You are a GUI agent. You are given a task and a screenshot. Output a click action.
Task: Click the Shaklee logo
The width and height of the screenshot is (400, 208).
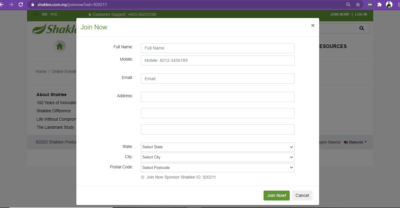[x=54, y=29]
